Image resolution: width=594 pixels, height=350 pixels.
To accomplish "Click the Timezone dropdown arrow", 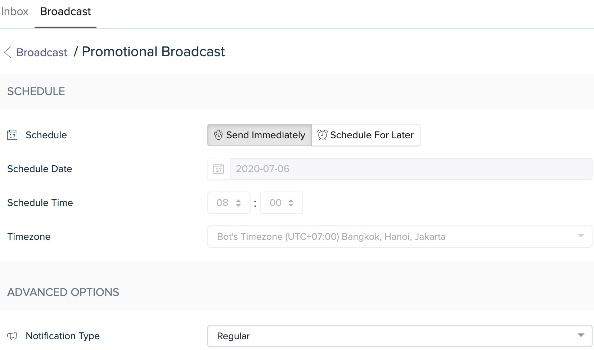I will tap(581, 236).
